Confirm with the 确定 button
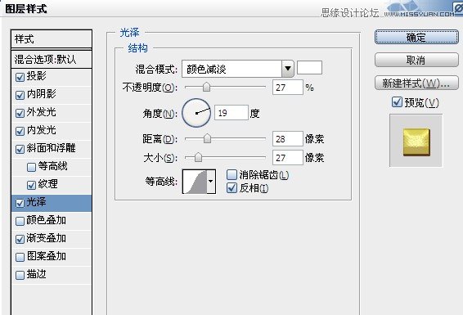This screenshot has height=315, width=463. [x=416, y=38]
